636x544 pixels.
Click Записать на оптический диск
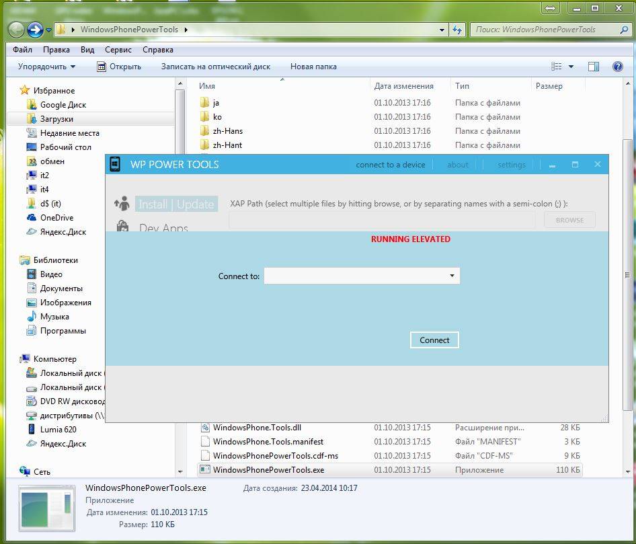216,67
